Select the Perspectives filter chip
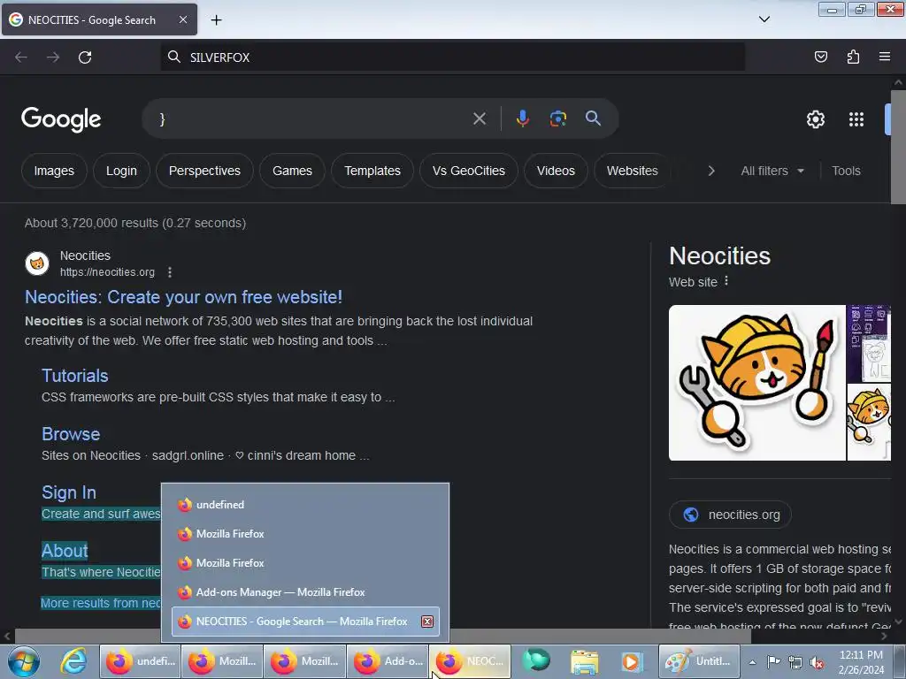The width and height of the screenshot is (906, 679). (x=204, y=171)
